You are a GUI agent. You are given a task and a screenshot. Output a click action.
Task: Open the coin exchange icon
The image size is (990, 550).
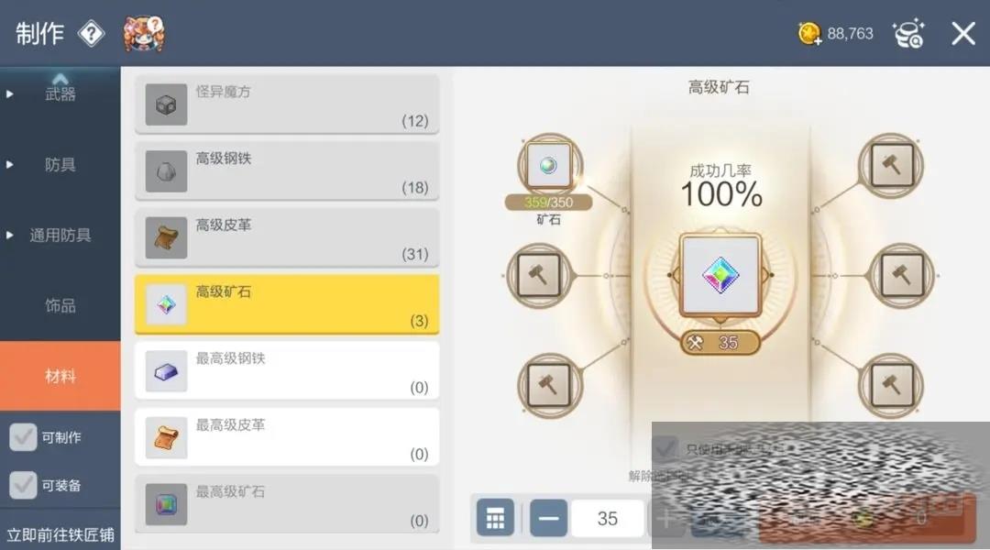[908, 34]
